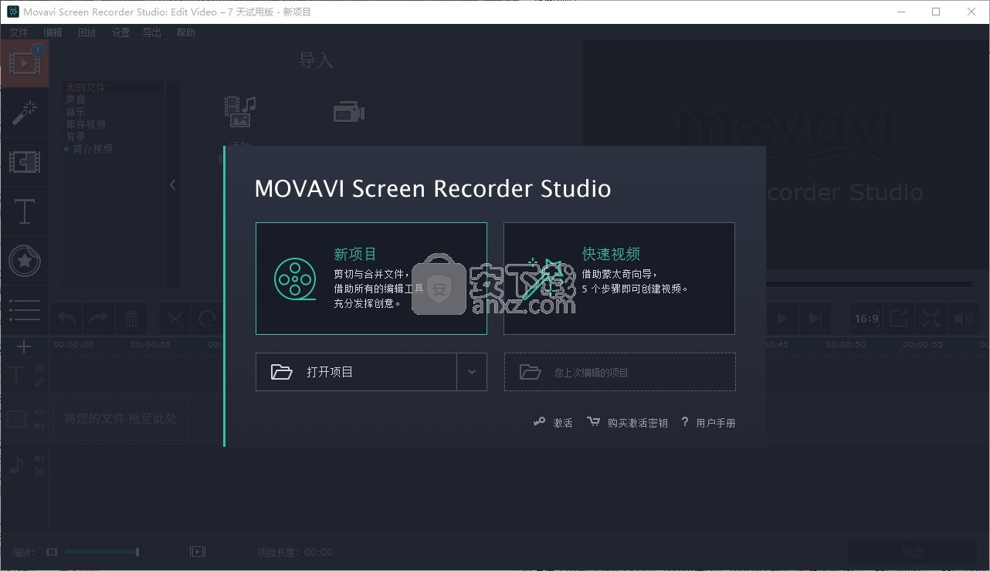Toggle title track visibility eye

(x=39, y=370)
